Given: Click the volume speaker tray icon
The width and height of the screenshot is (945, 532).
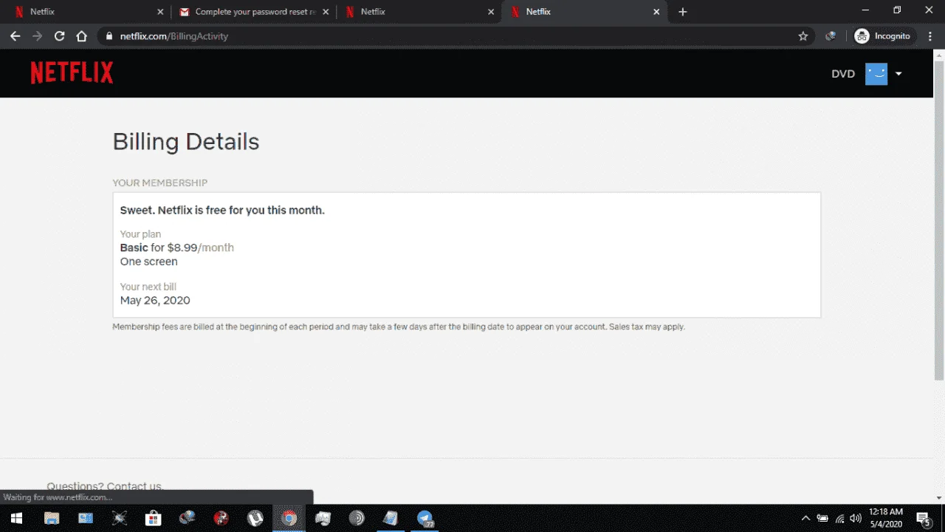Looking at the screenshot, I should [x=856, y=518].
